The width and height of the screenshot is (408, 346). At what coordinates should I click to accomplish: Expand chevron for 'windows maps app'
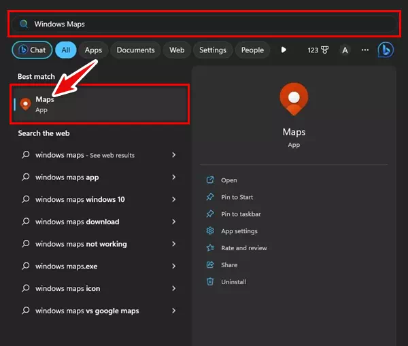click(174, 177)
